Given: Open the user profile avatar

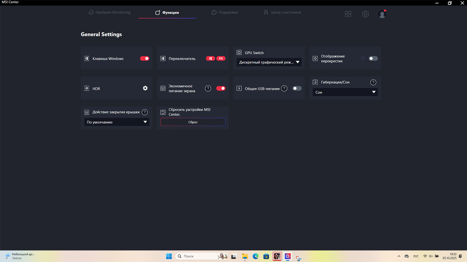Looking at the screenshot, I should tap(382, 14).
